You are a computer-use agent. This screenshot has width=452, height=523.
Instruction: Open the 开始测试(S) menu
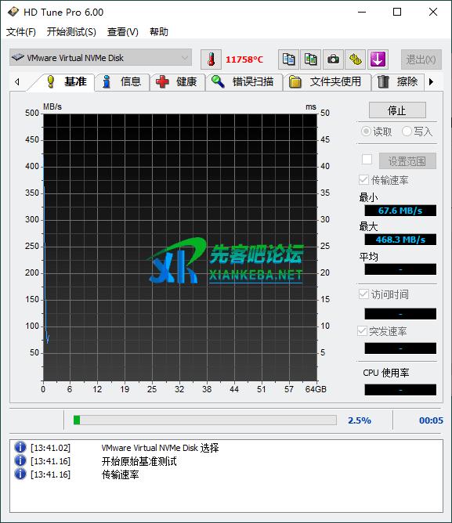point(71,32)
